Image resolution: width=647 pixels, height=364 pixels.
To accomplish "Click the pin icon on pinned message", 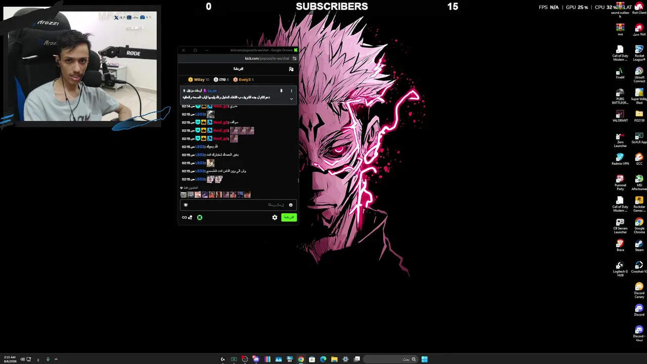I will pos(281,91).
